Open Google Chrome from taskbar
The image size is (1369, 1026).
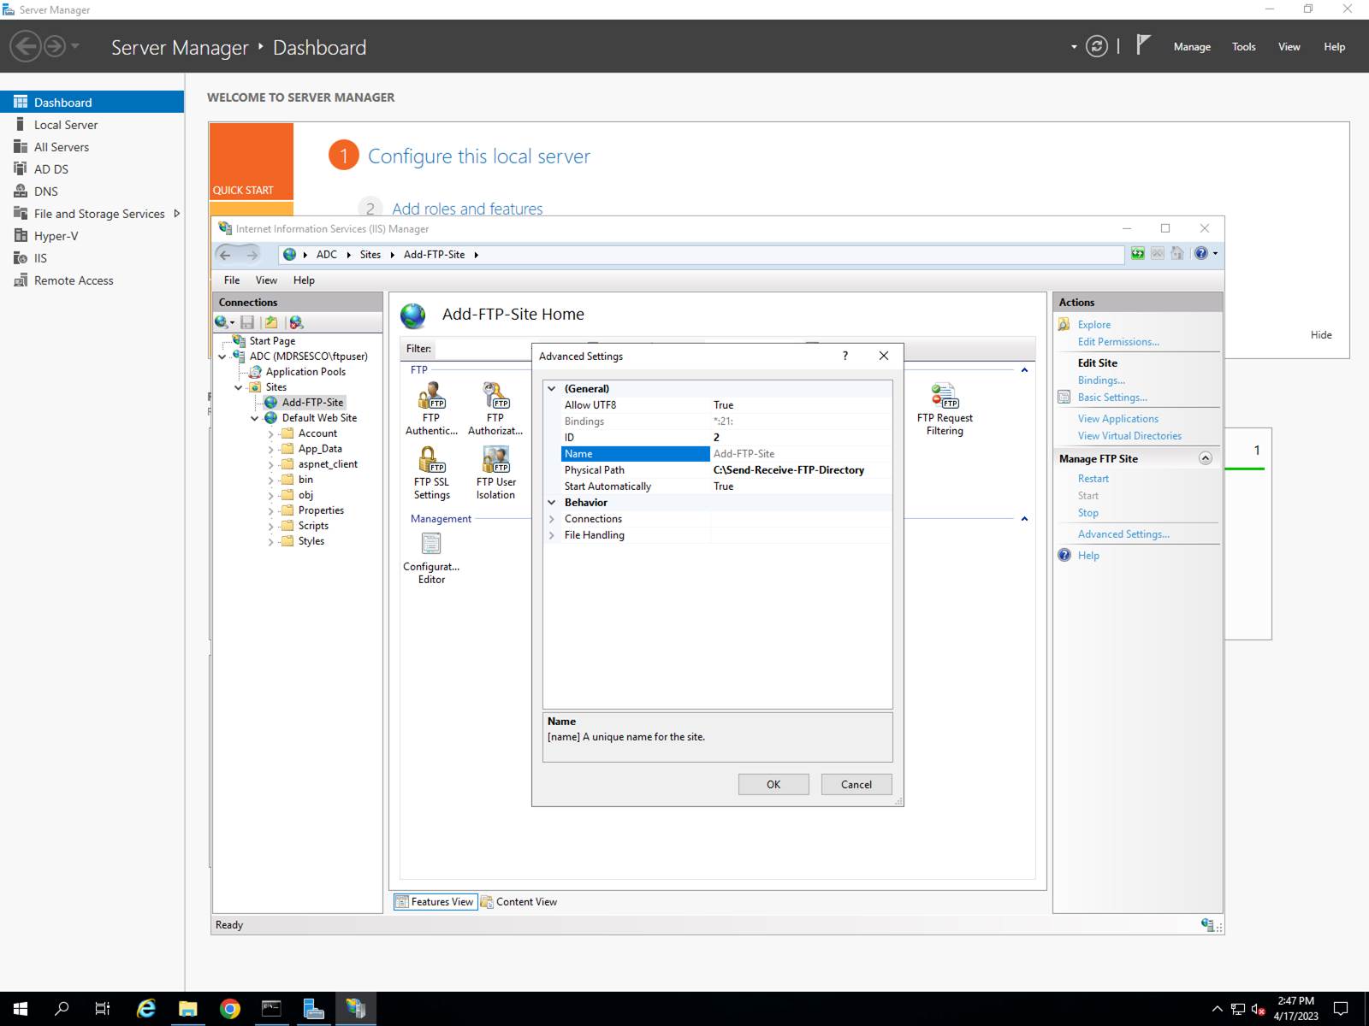229,1009
